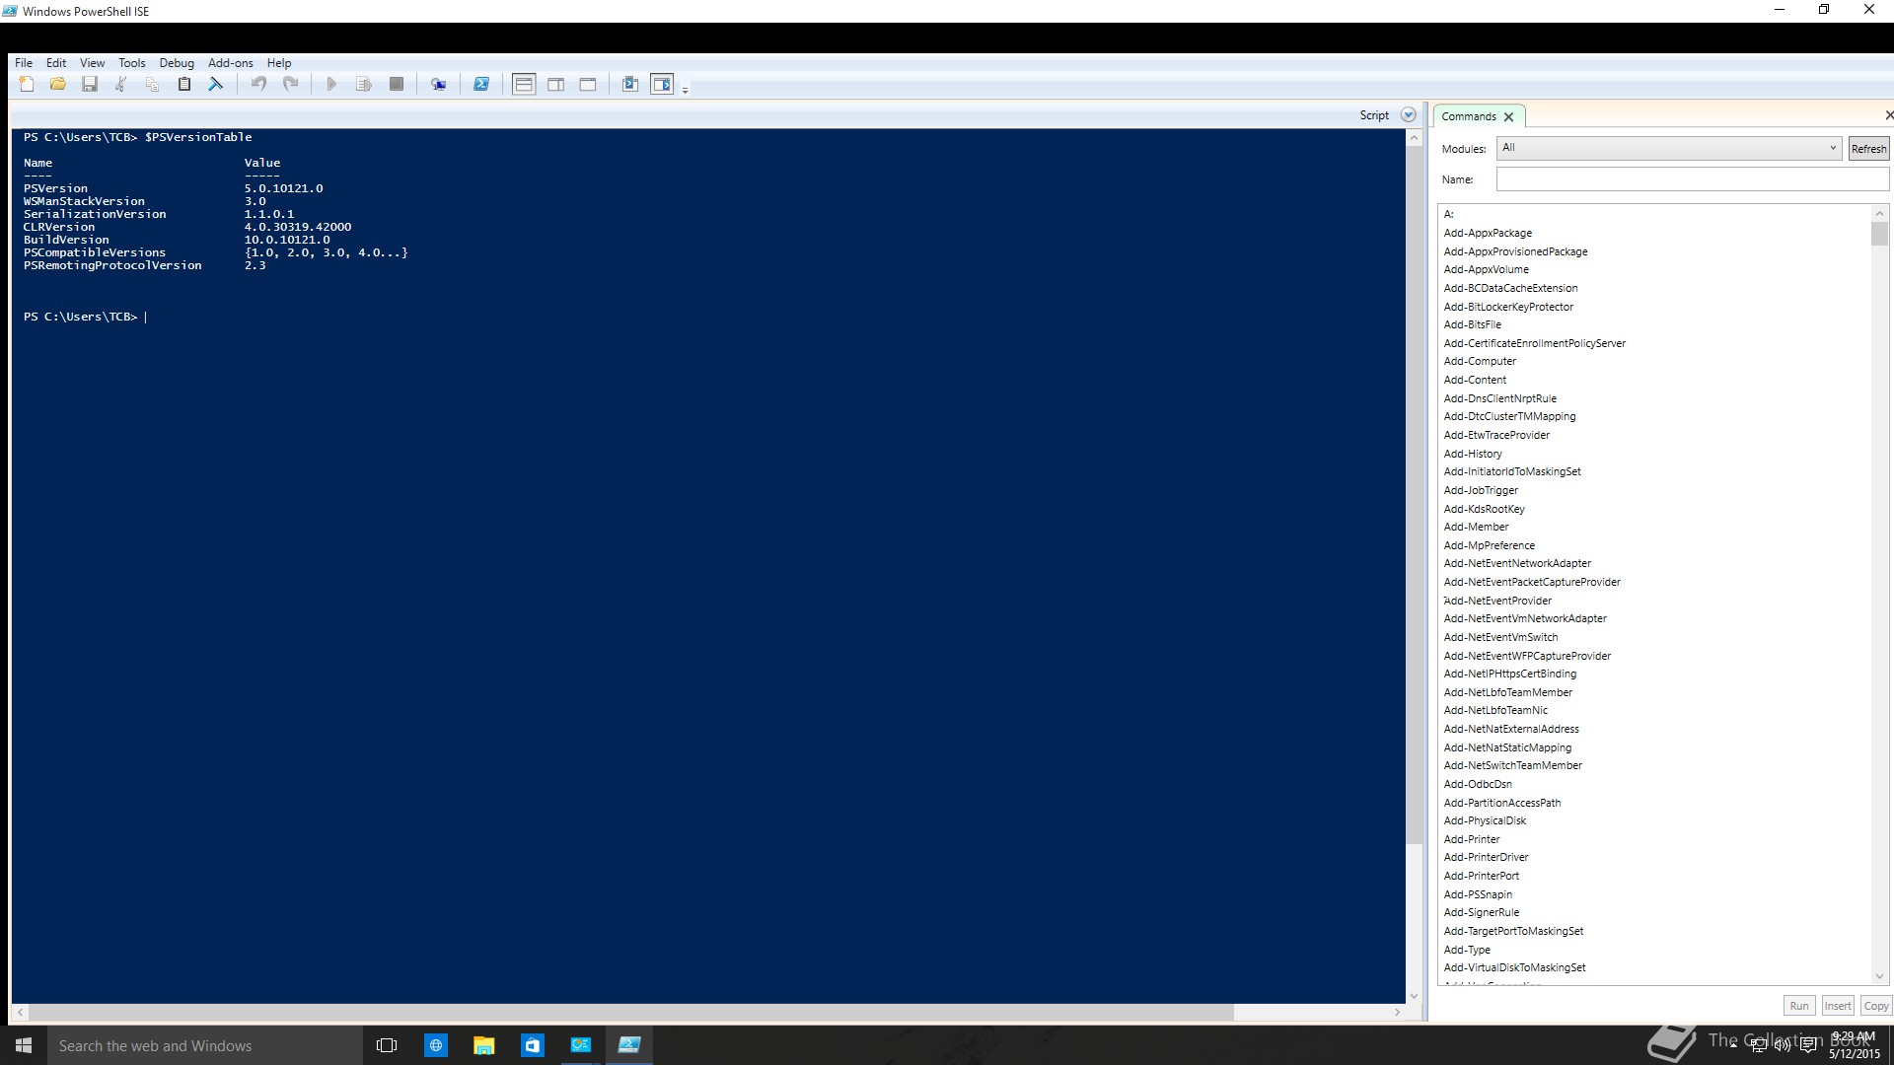This screenshot has height=1065, width=1894.
Task: Select Add-OdbcDsn command
Action: click(1478, 784)
